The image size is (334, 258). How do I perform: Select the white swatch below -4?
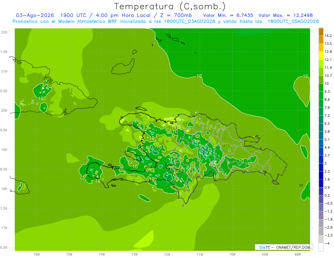click(321, 247)
